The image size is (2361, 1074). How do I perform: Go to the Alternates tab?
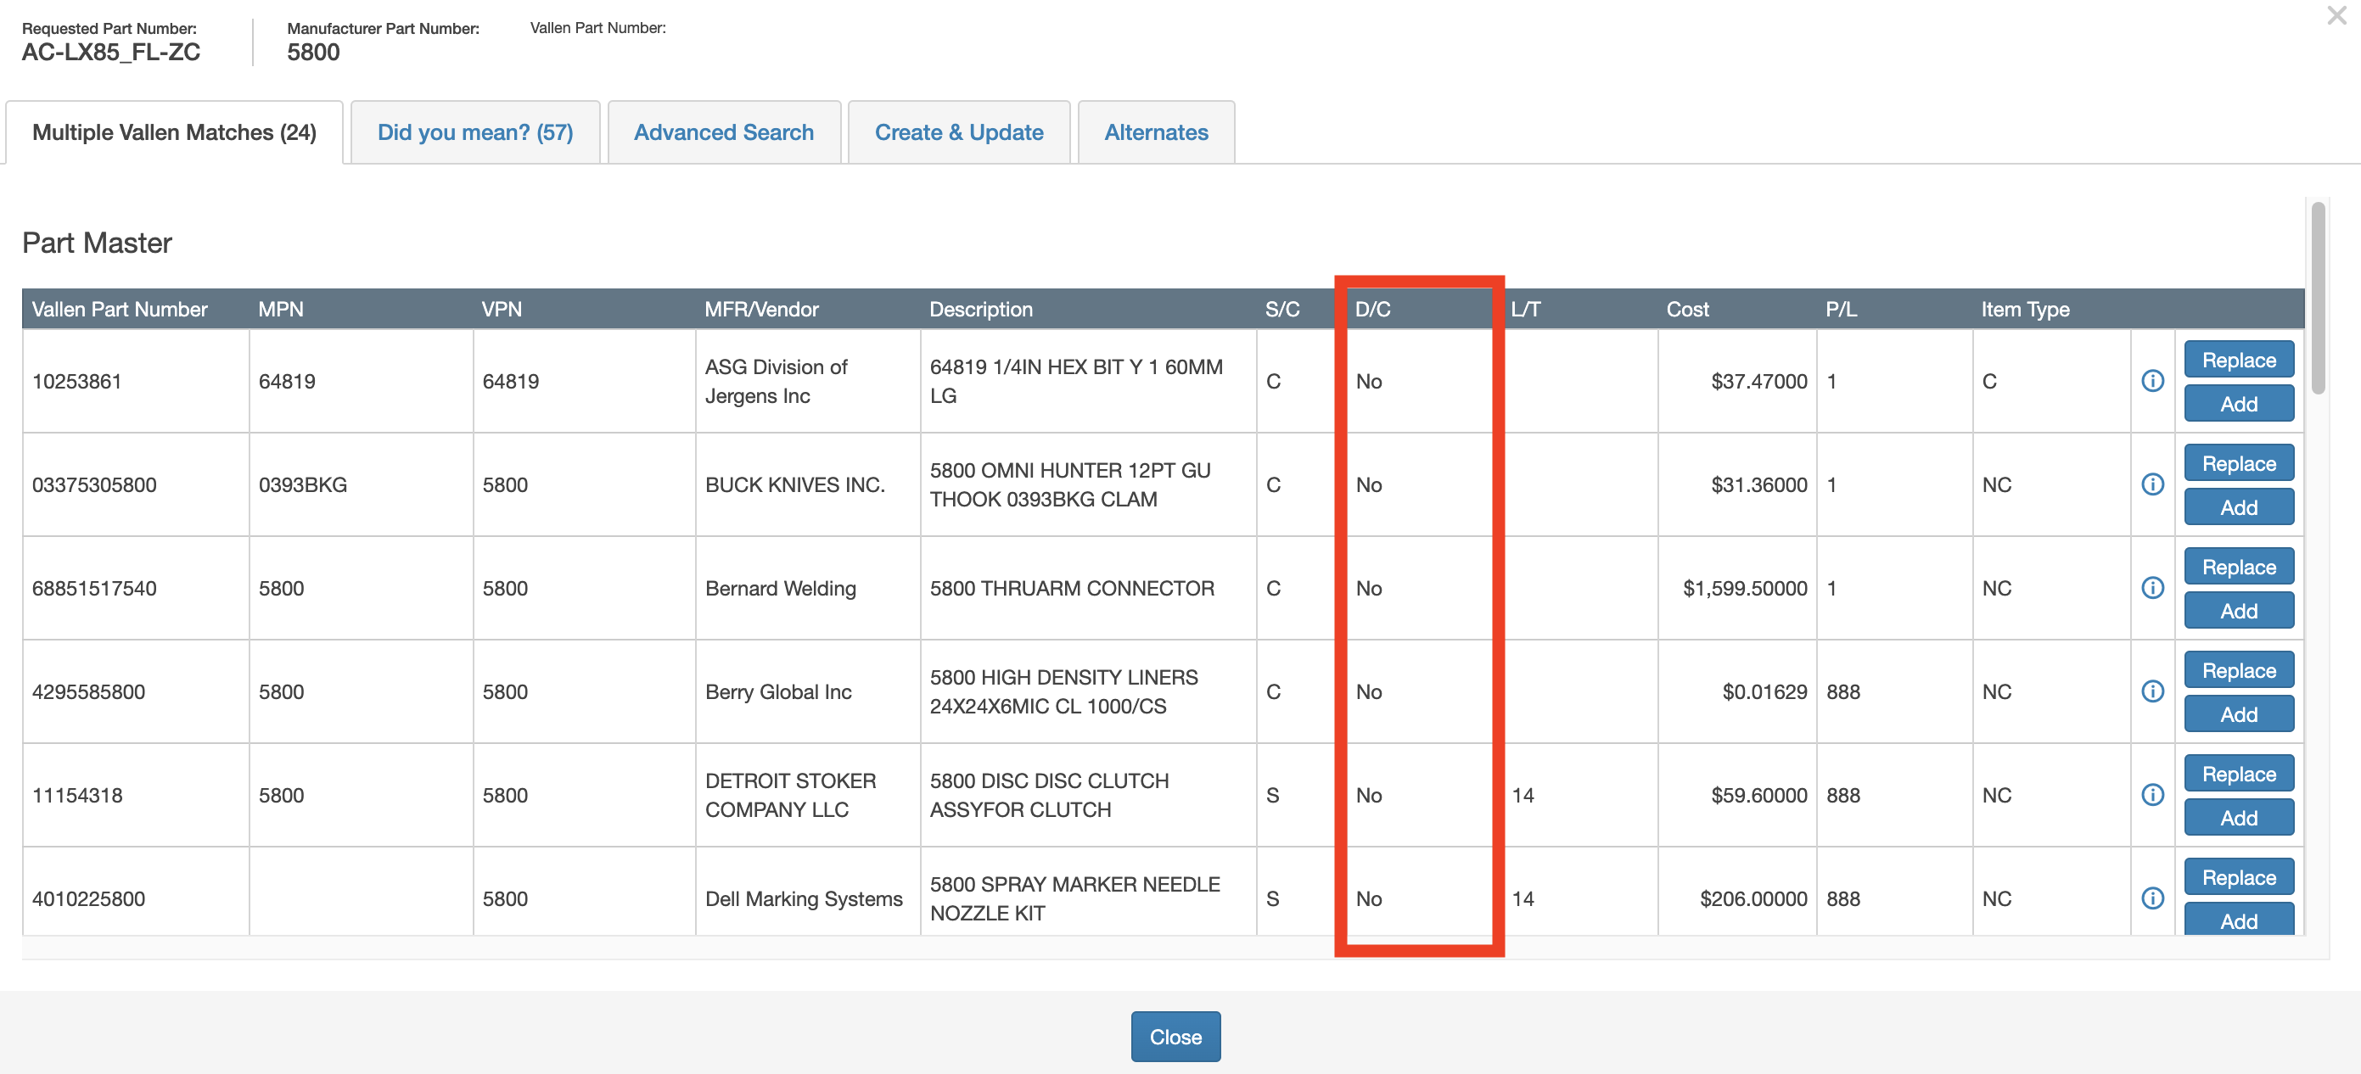[1156, 133]
